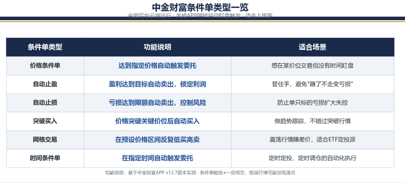Viewport: 405px width, 192px height.
Task: Click the 自动止盈 row label
Action: (x=45, y=84)
